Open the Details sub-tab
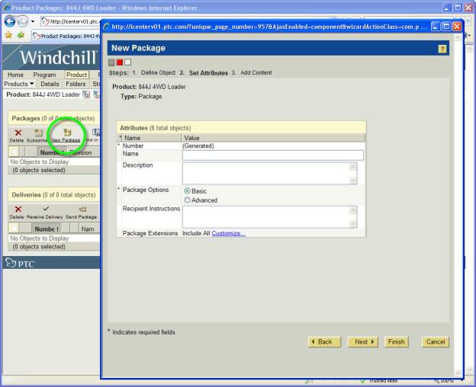 tap(50, 84)
